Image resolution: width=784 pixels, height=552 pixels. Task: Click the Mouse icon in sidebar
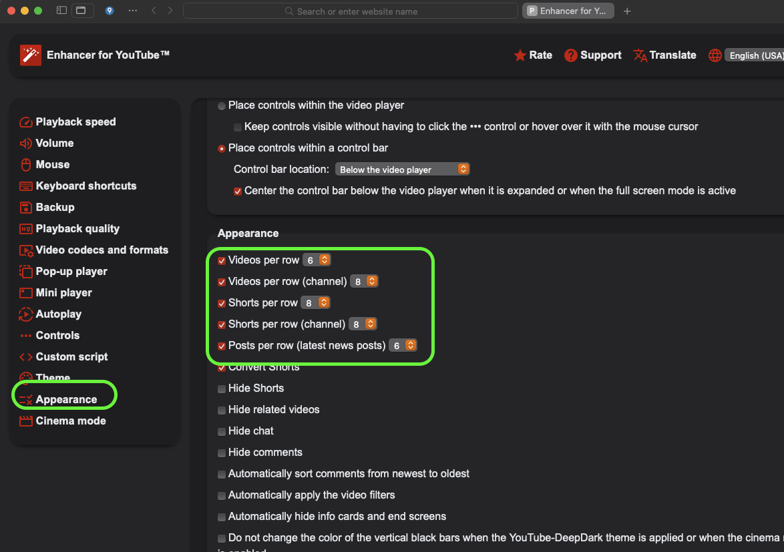coord(26,165)
